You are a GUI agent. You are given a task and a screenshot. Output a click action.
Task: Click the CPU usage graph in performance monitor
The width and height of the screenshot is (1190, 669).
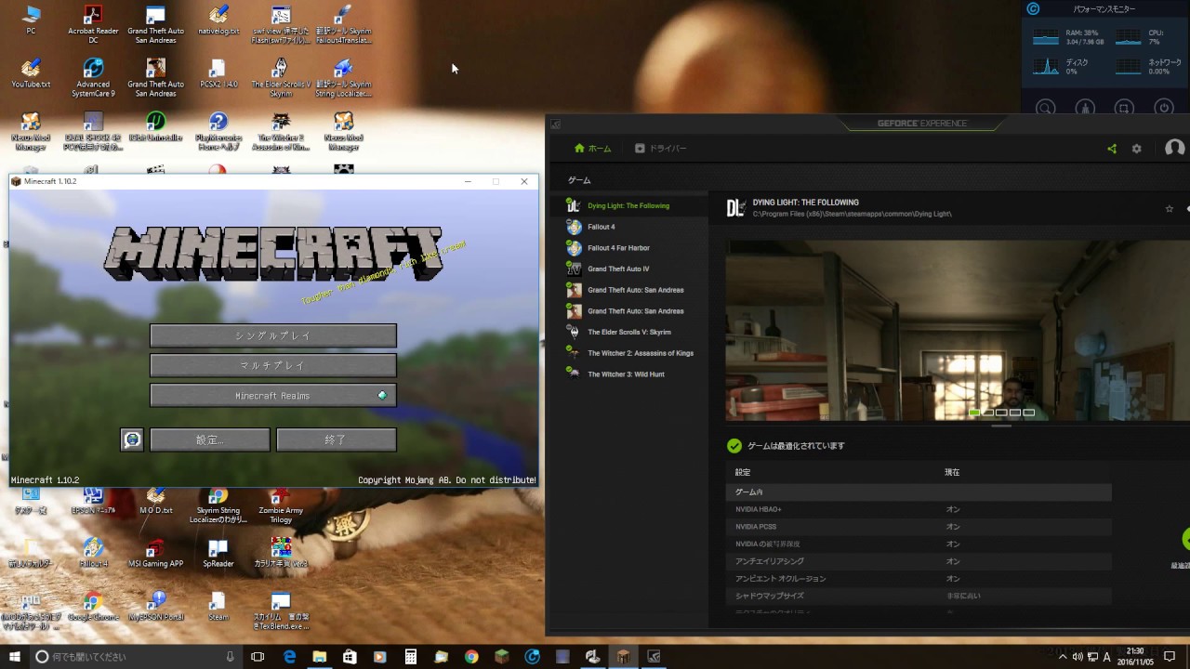click(1128, 37)
